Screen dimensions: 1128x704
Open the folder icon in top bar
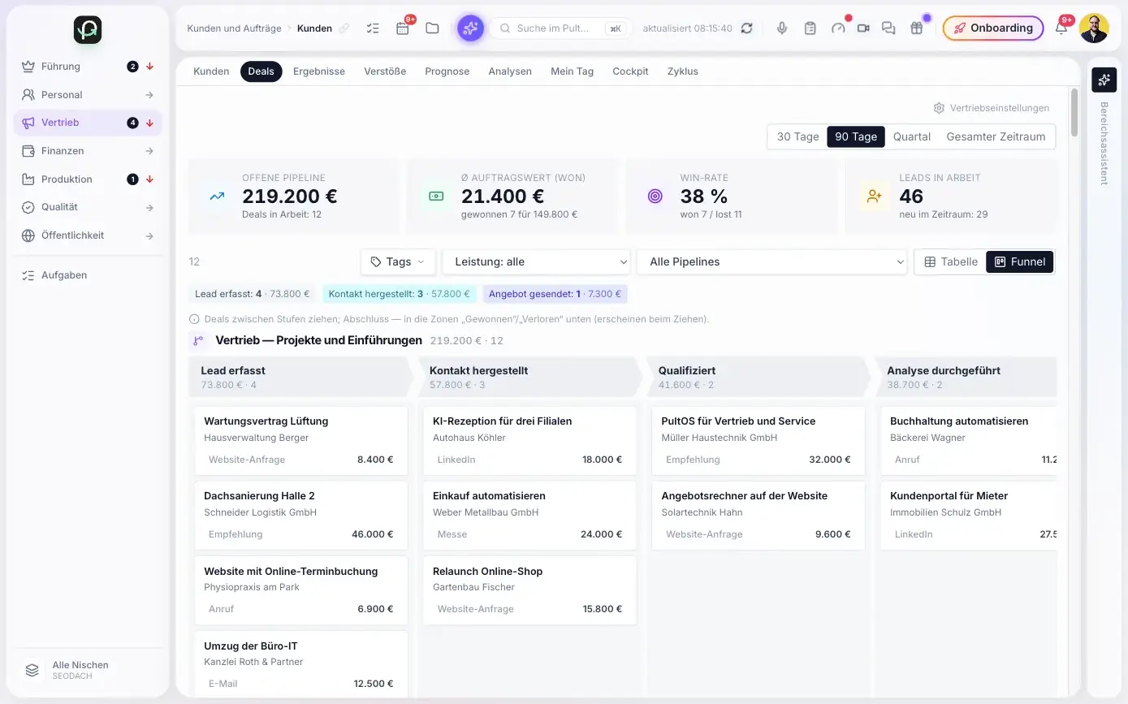pyautogui.click(x=432, y=28)
